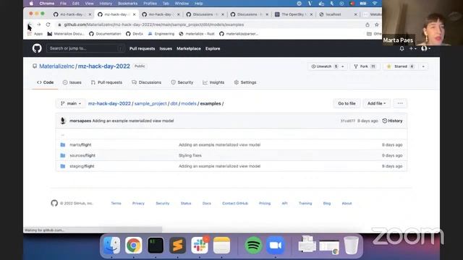Go to dbt folder in breadcrumb
The image size is (463, 260).
(174, 103)
